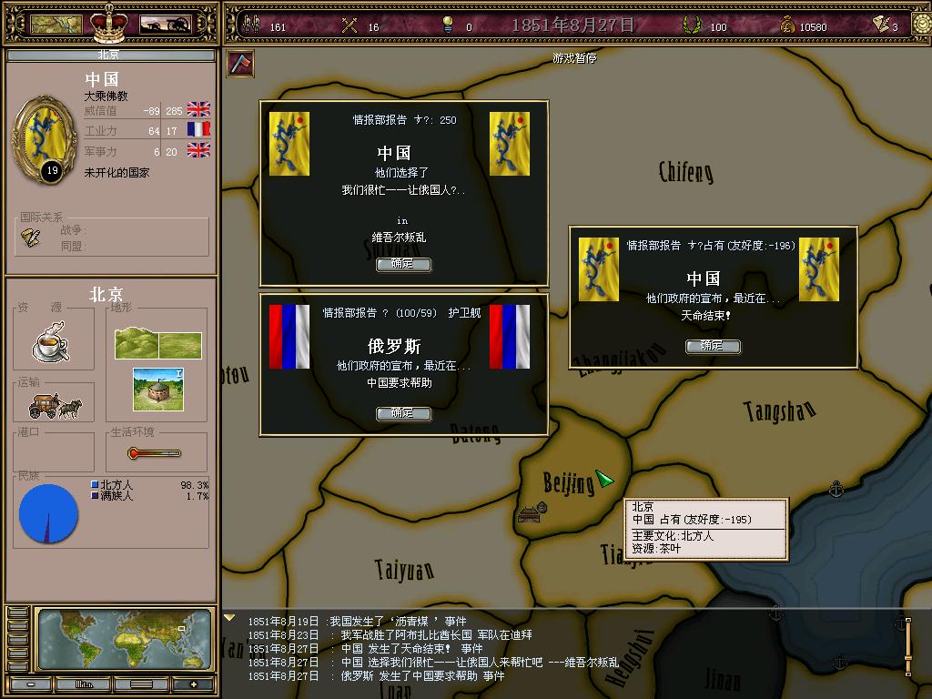This screenshot has height=699, width=932.
Task: Click the hammer icon above the map
Action: pos(240,63)
